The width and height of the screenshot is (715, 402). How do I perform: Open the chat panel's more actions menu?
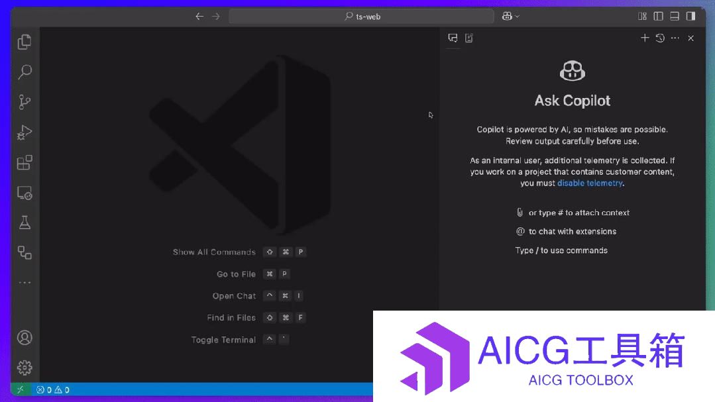[x=675, y=38]
